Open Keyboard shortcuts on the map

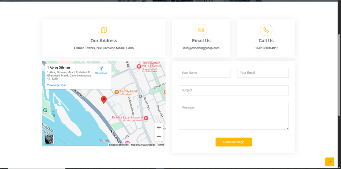coord(119,145)
